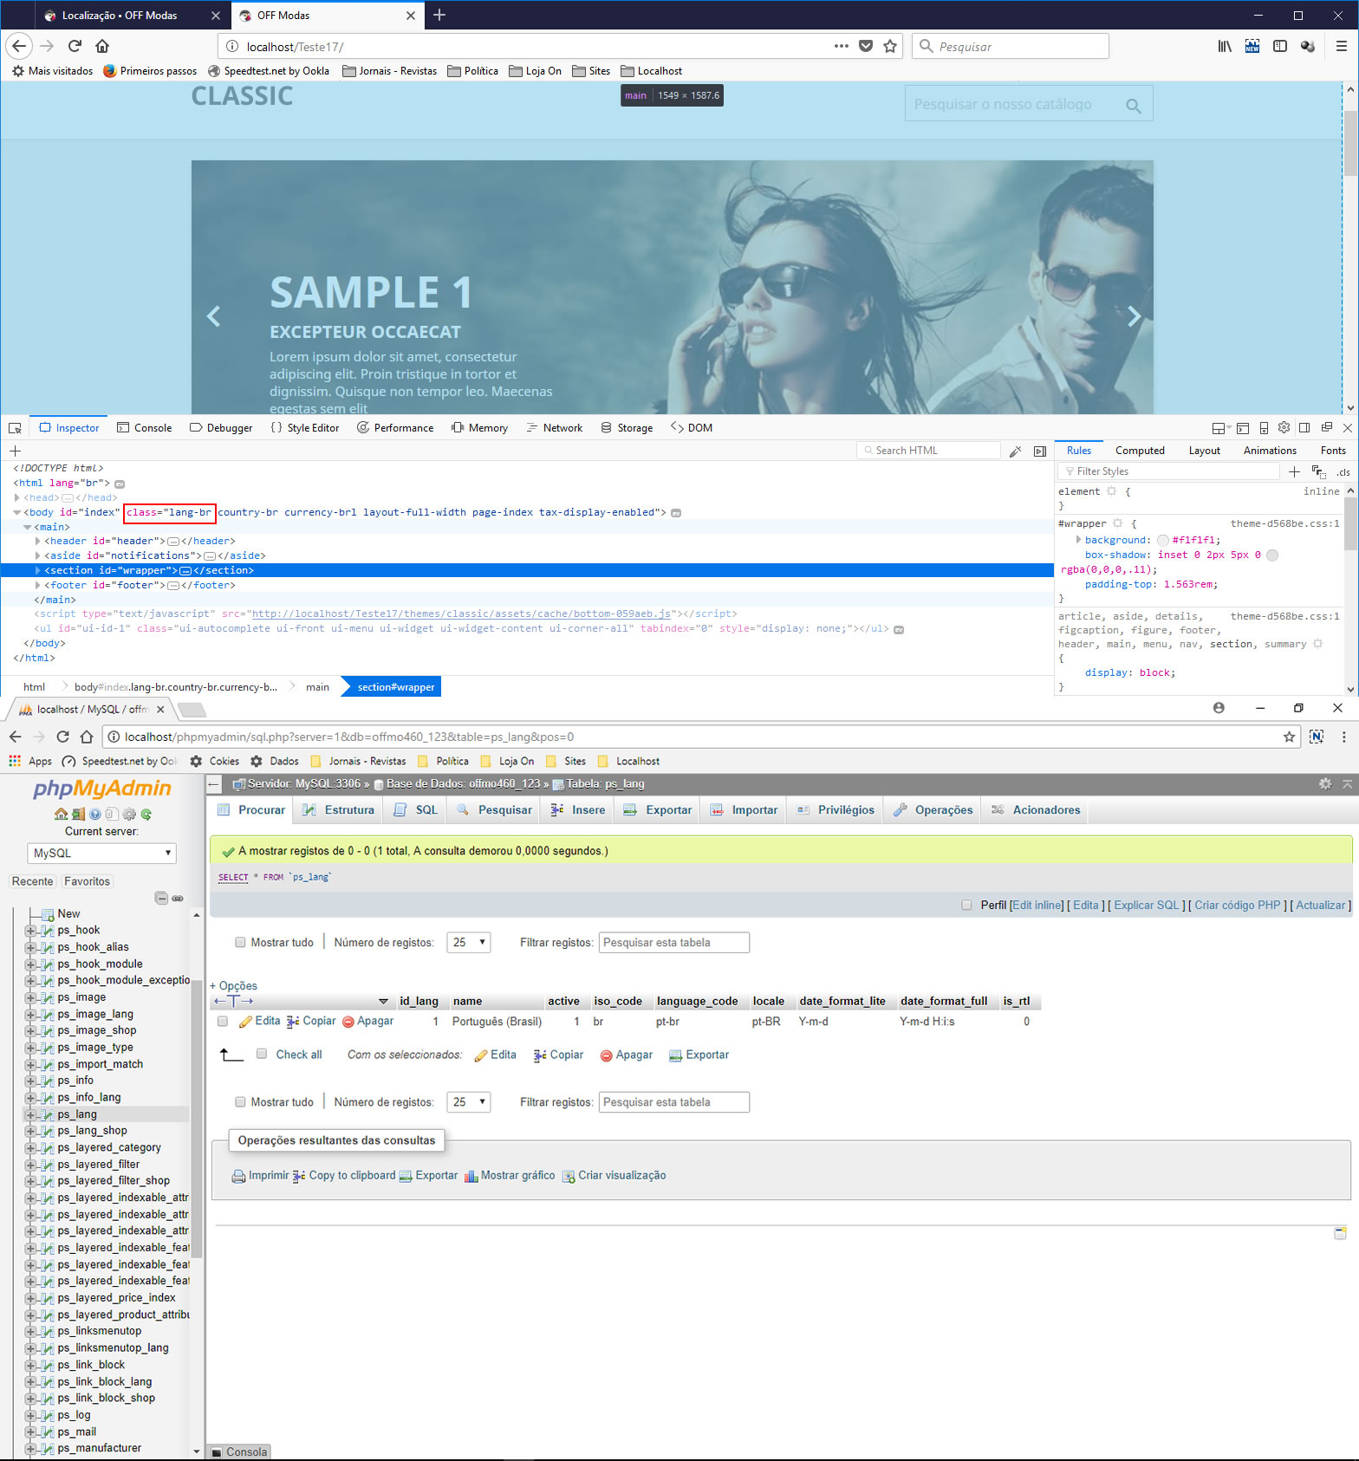This screenshot has height=1461, width=1359.
Task: Show the Firefox sidebars icon
Action: click(x=1280, y=46)
